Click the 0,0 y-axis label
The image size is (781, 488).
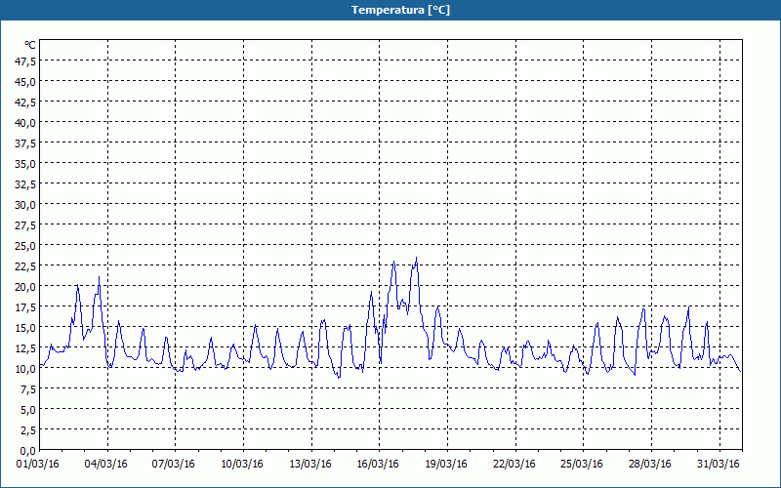pos(28,451)
